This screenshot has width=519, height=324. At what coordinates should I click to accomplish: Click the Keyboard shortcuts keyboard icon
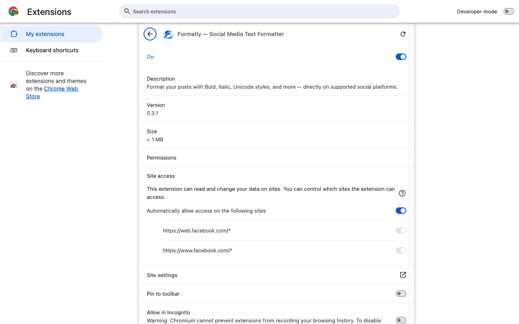[14, 50]
